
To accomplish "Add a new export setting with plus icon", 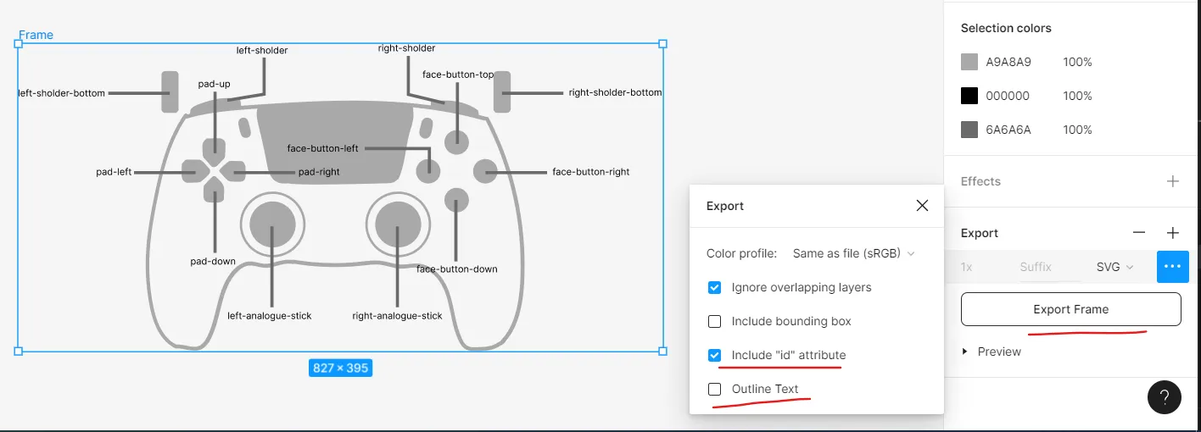I will click(1172, 233).
